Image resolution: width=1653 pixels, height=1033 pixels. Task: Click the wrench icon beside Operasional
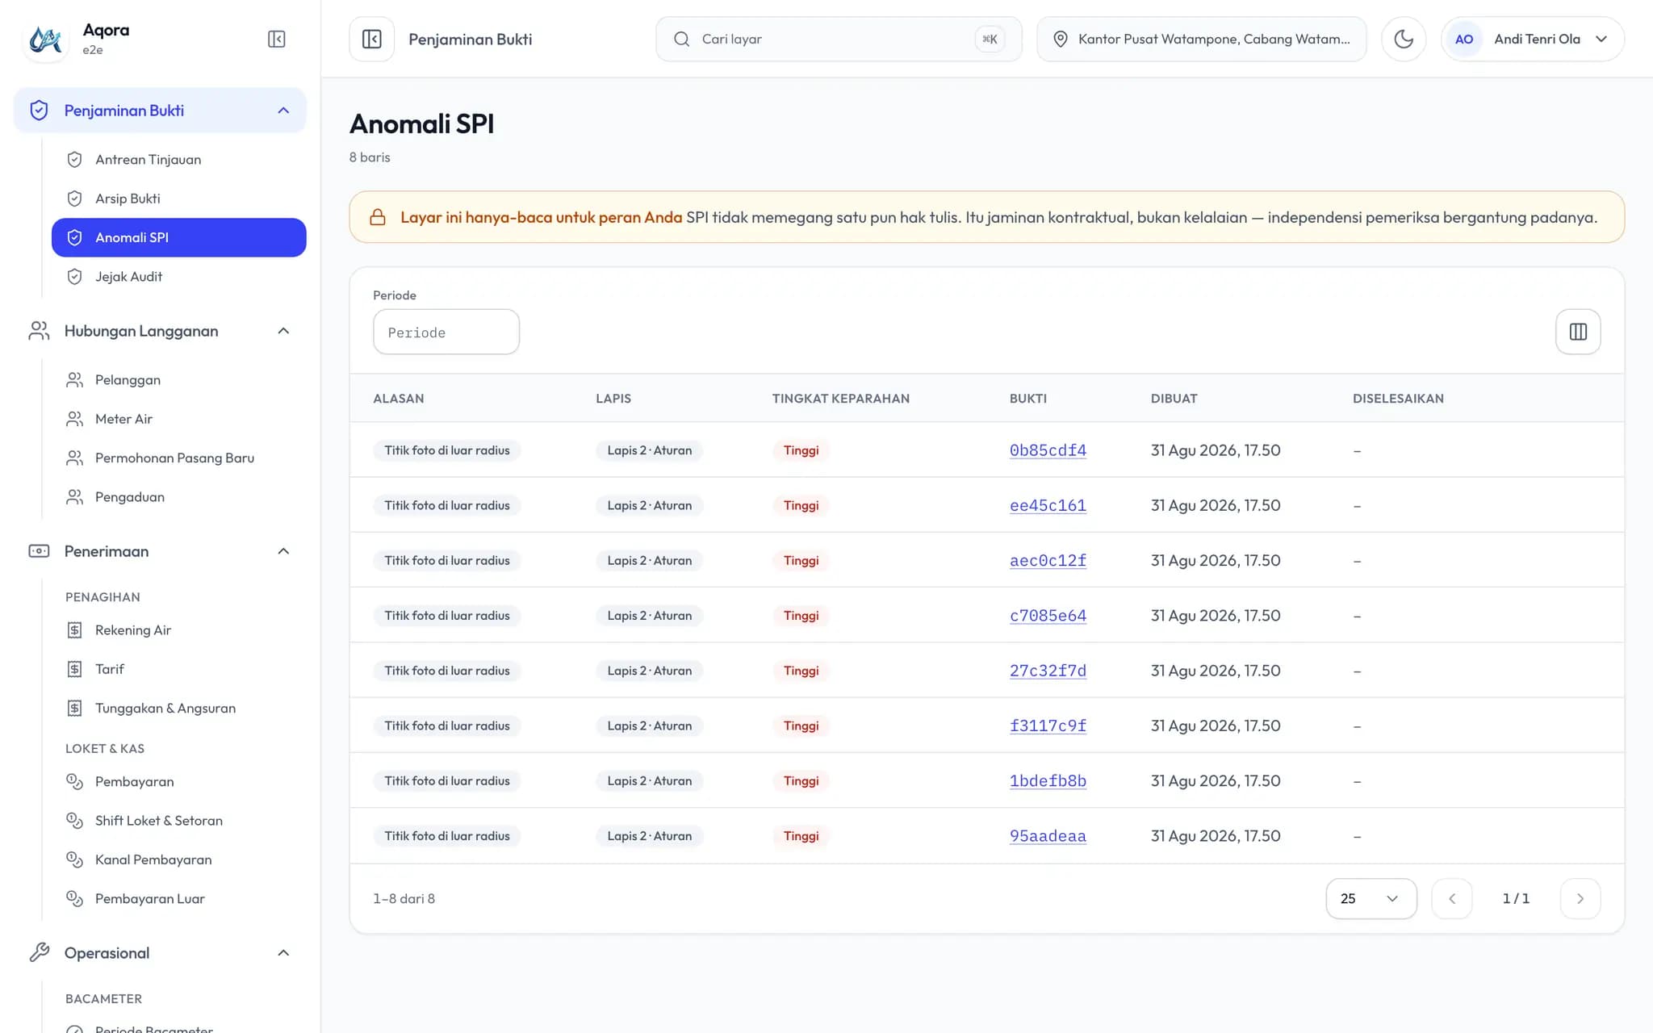pyautogui.click(x=39, y=953)
